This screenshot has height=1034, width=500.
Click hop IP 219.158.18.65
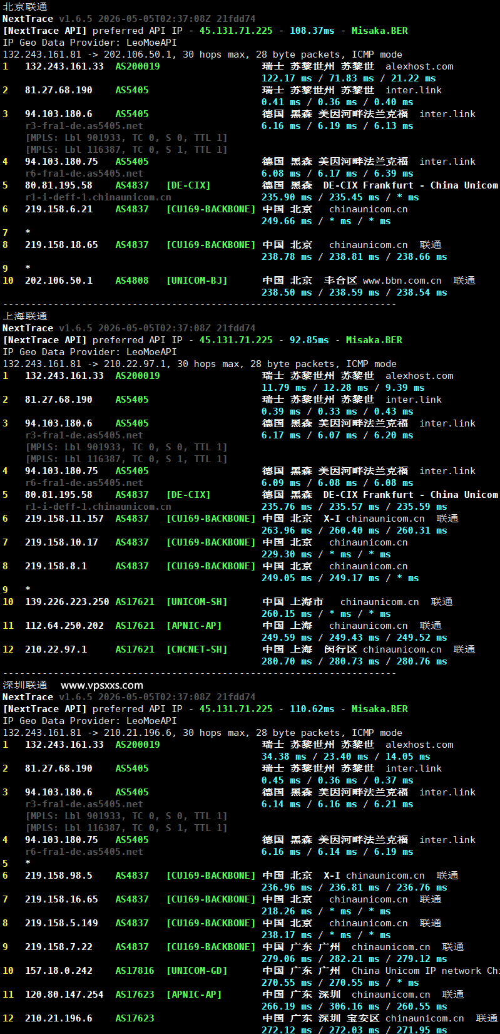[61, 245]
